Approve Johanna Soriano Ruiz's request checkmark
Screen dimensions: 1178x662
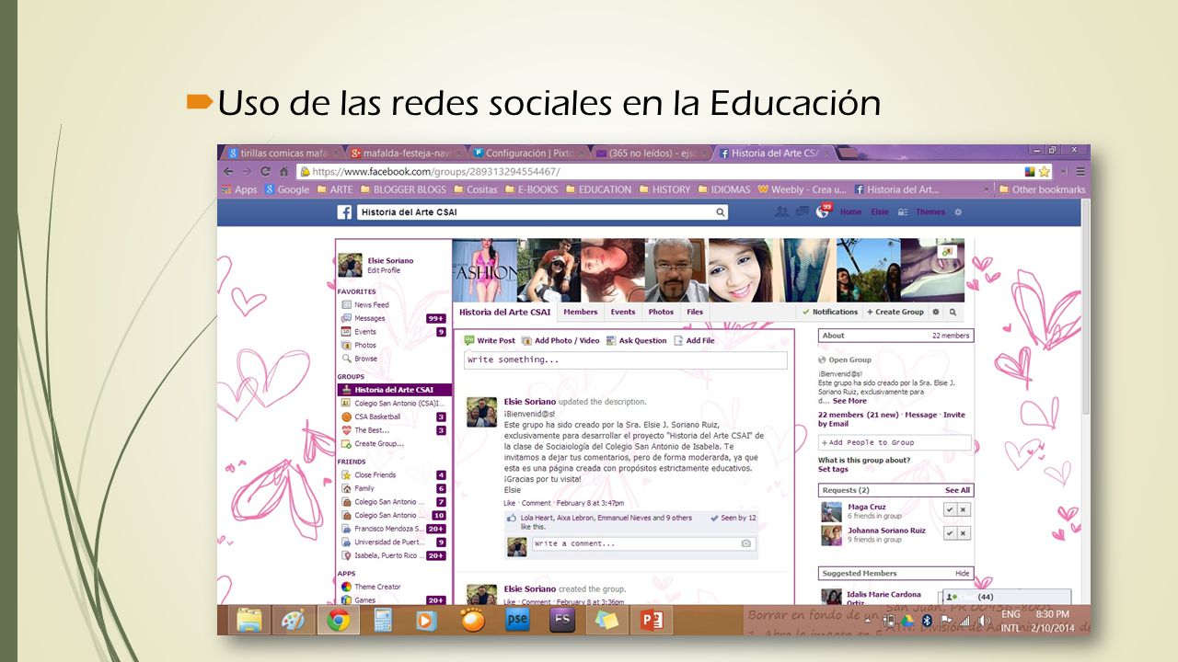pos(950,533)
